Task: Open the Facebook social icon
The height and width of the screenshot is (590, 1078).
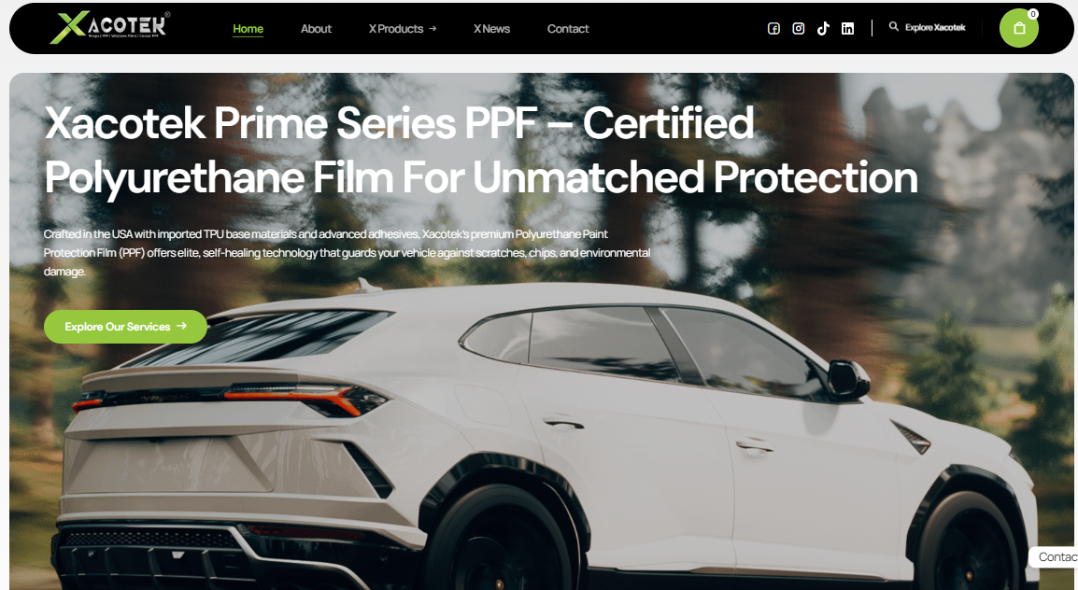Action: pos(773,28)
